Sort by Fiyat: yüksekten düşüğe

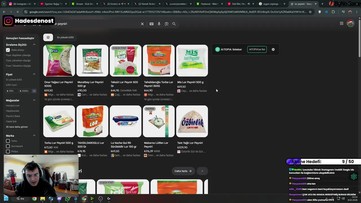click(x=18, y=61)
